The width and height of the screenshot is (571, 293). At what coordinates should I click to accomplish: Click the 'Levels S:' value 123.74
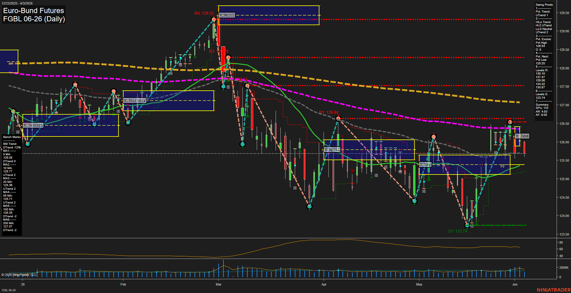pos(540,98)
